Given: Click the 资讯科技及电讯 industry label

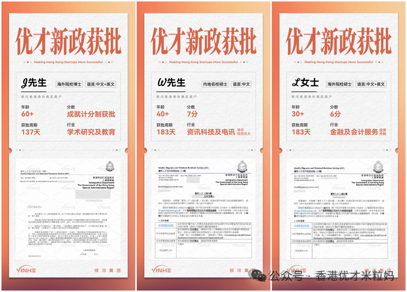Looking at the screenshot, I should [210, 132].
